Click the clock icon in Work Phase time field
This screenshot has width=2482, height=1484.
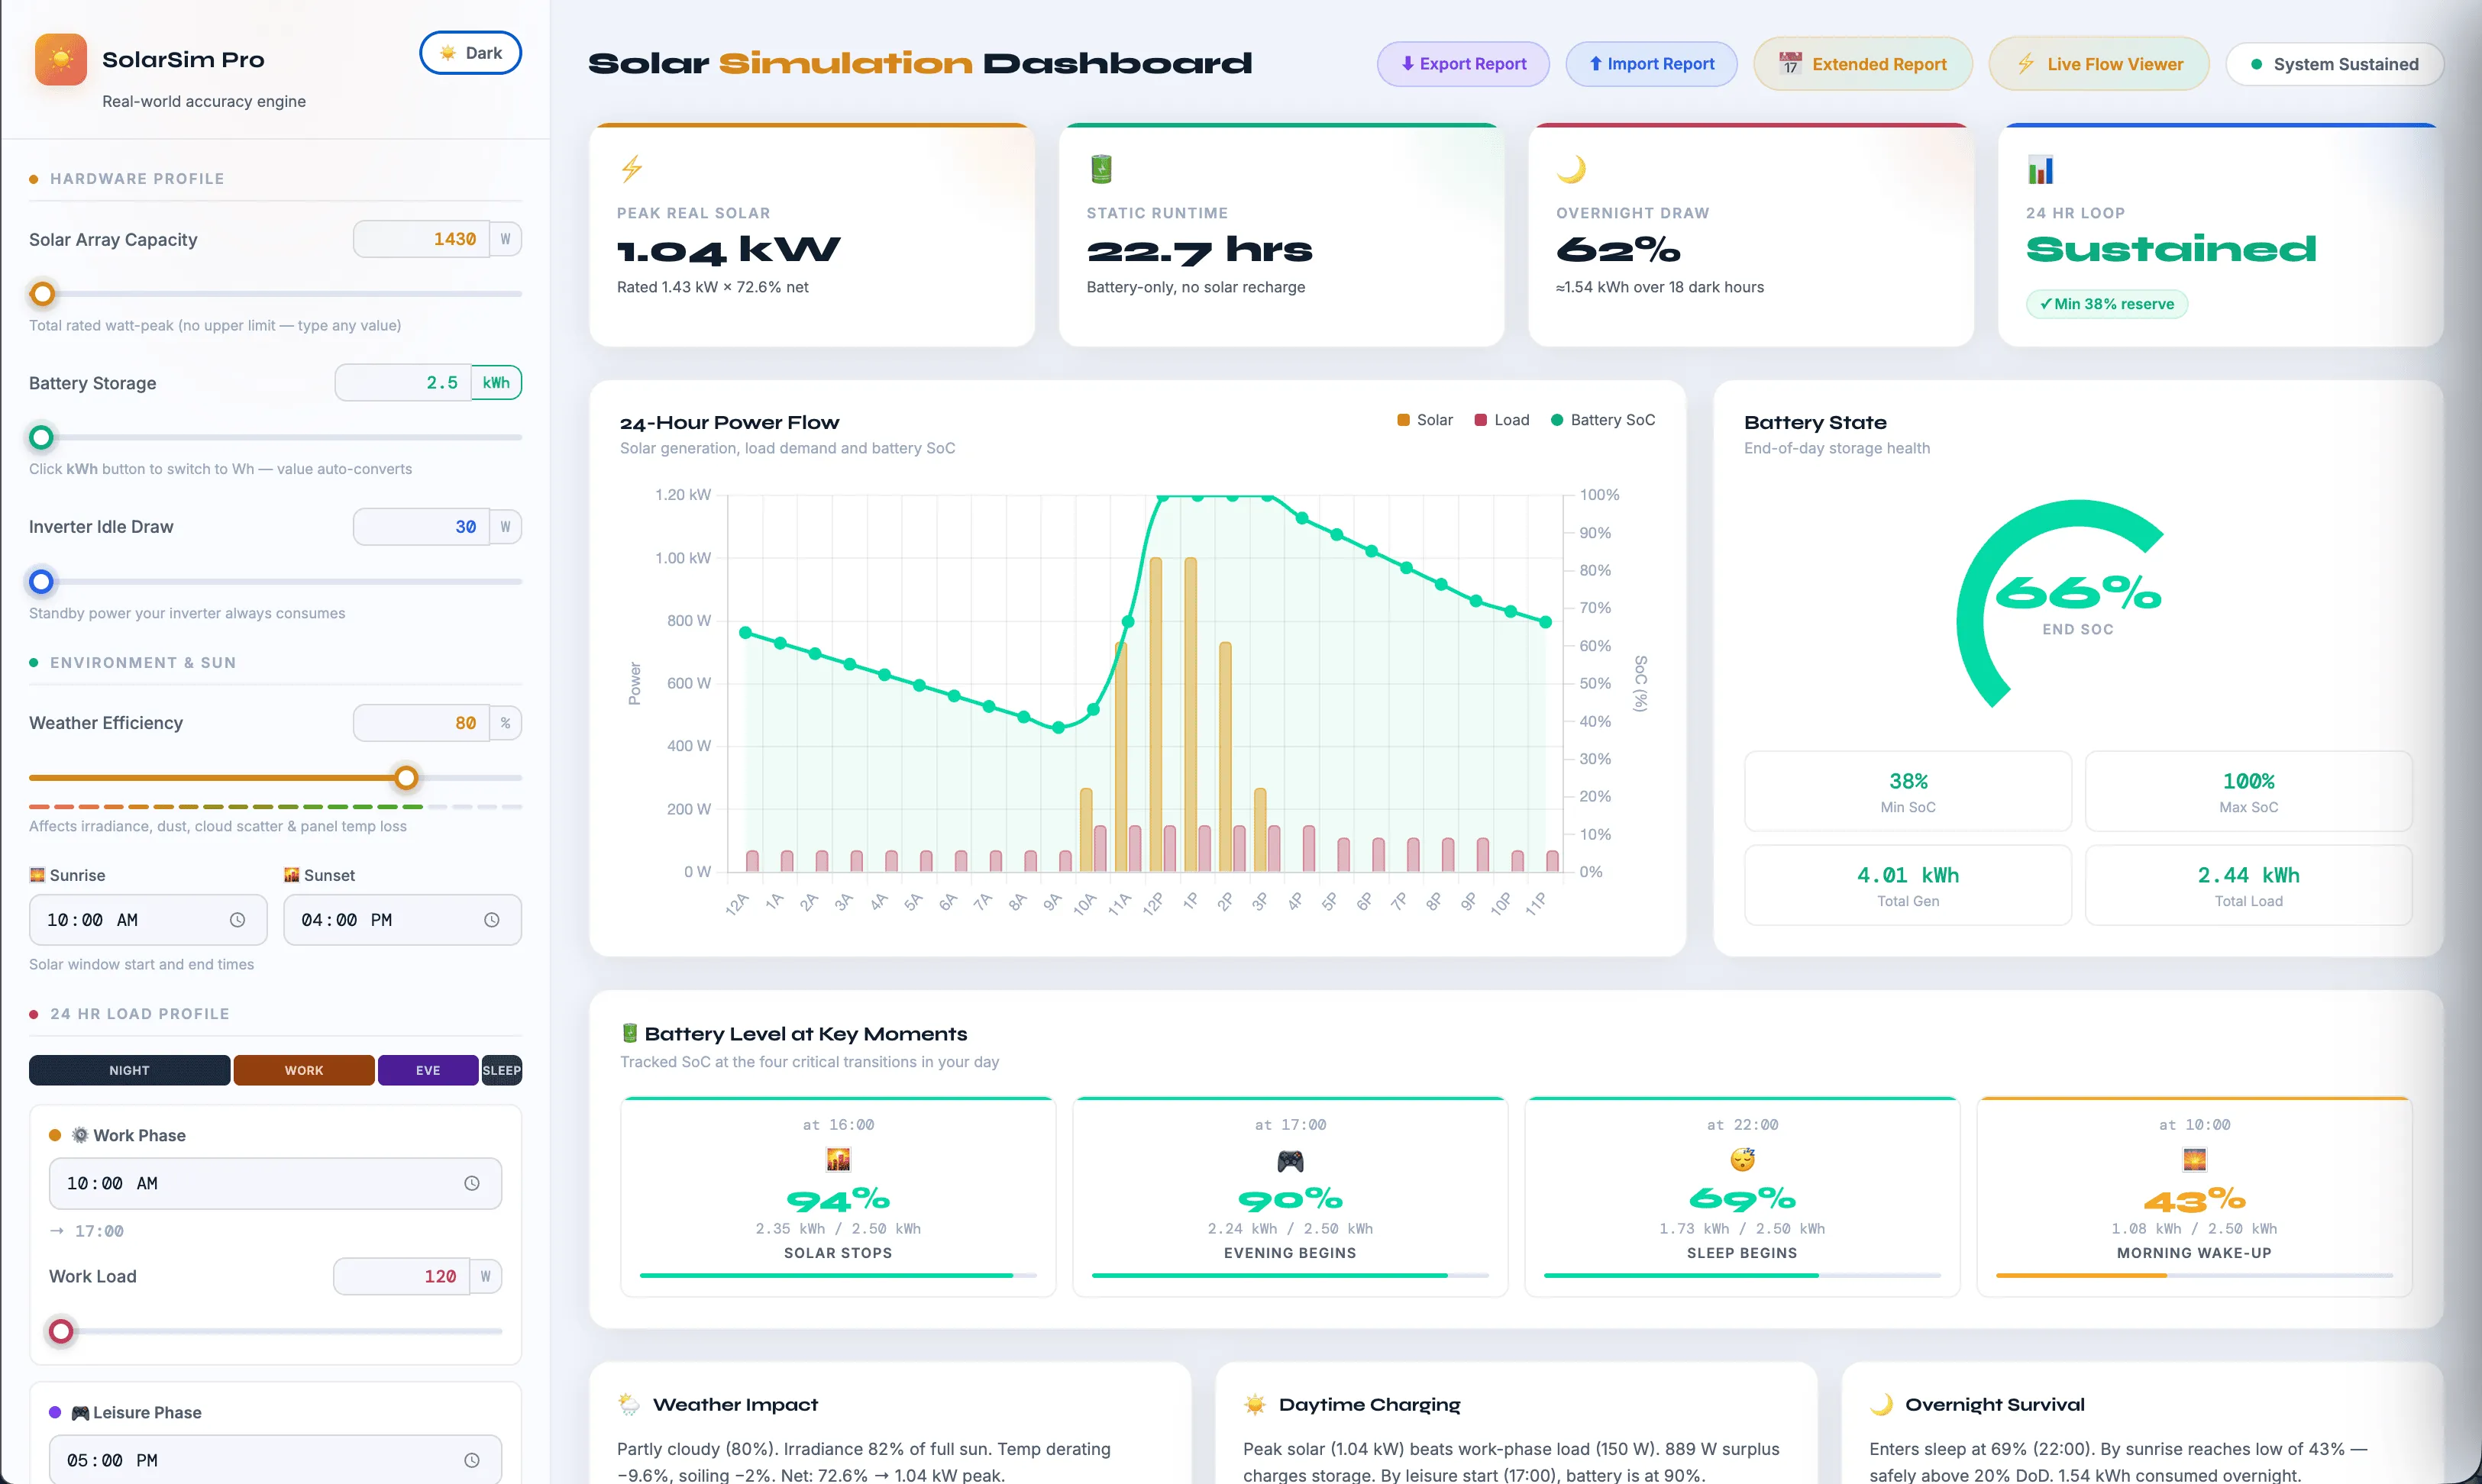pos(471,1183)
